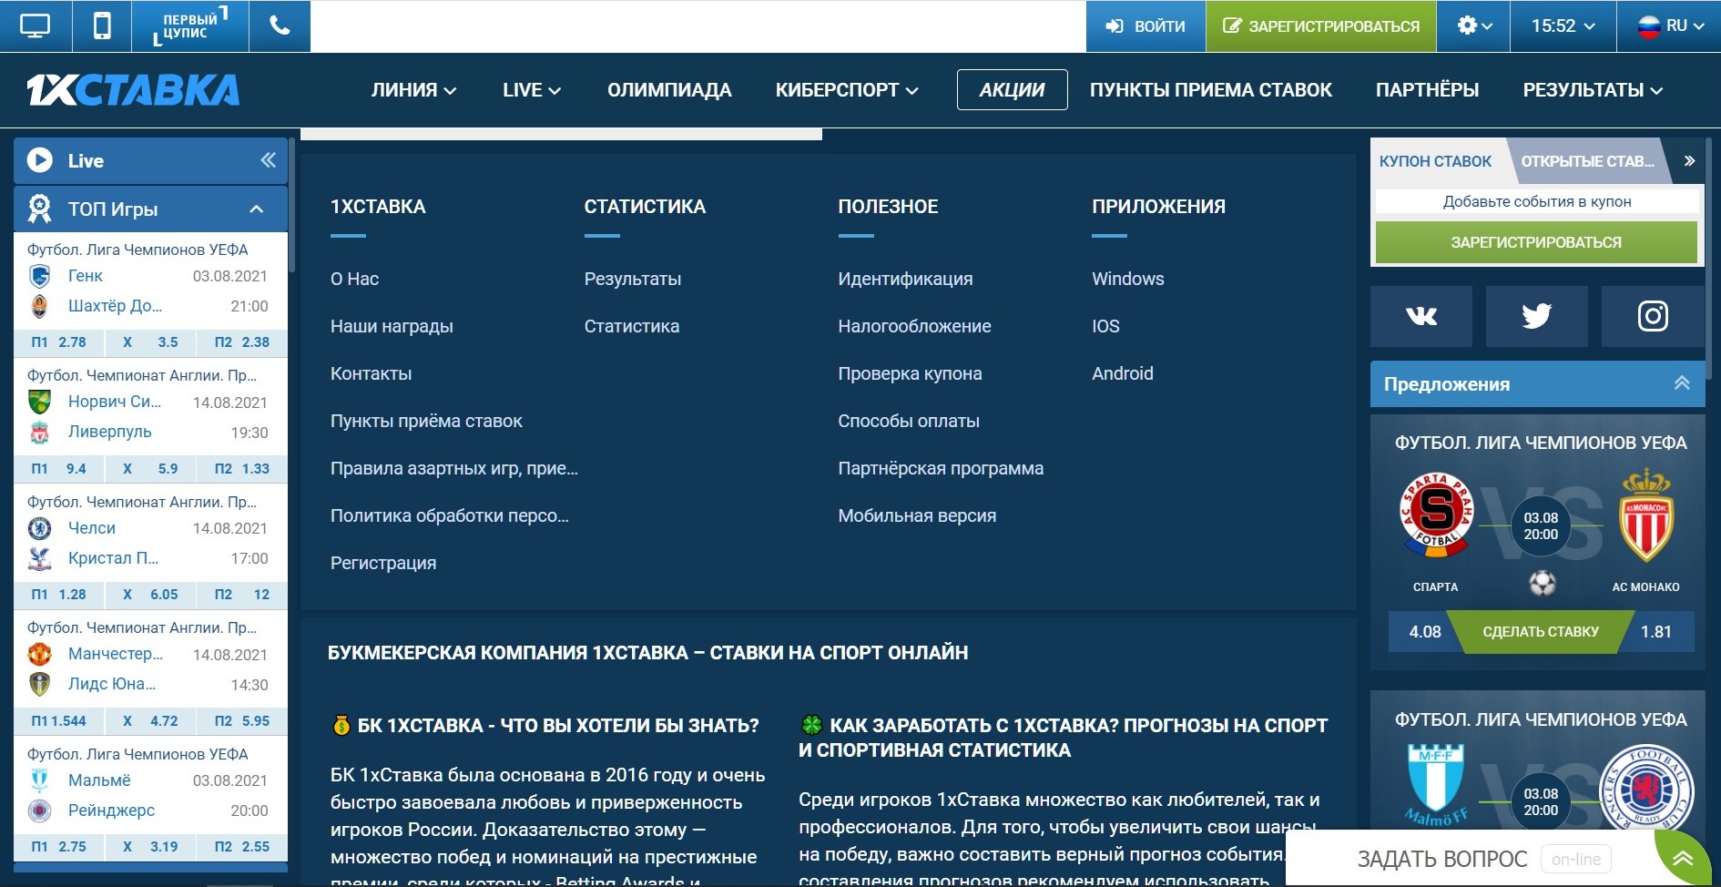The height and width of the screenshot is (887, 1721).
Task: Click the phone callback icon
Action: tap(280, 25)
